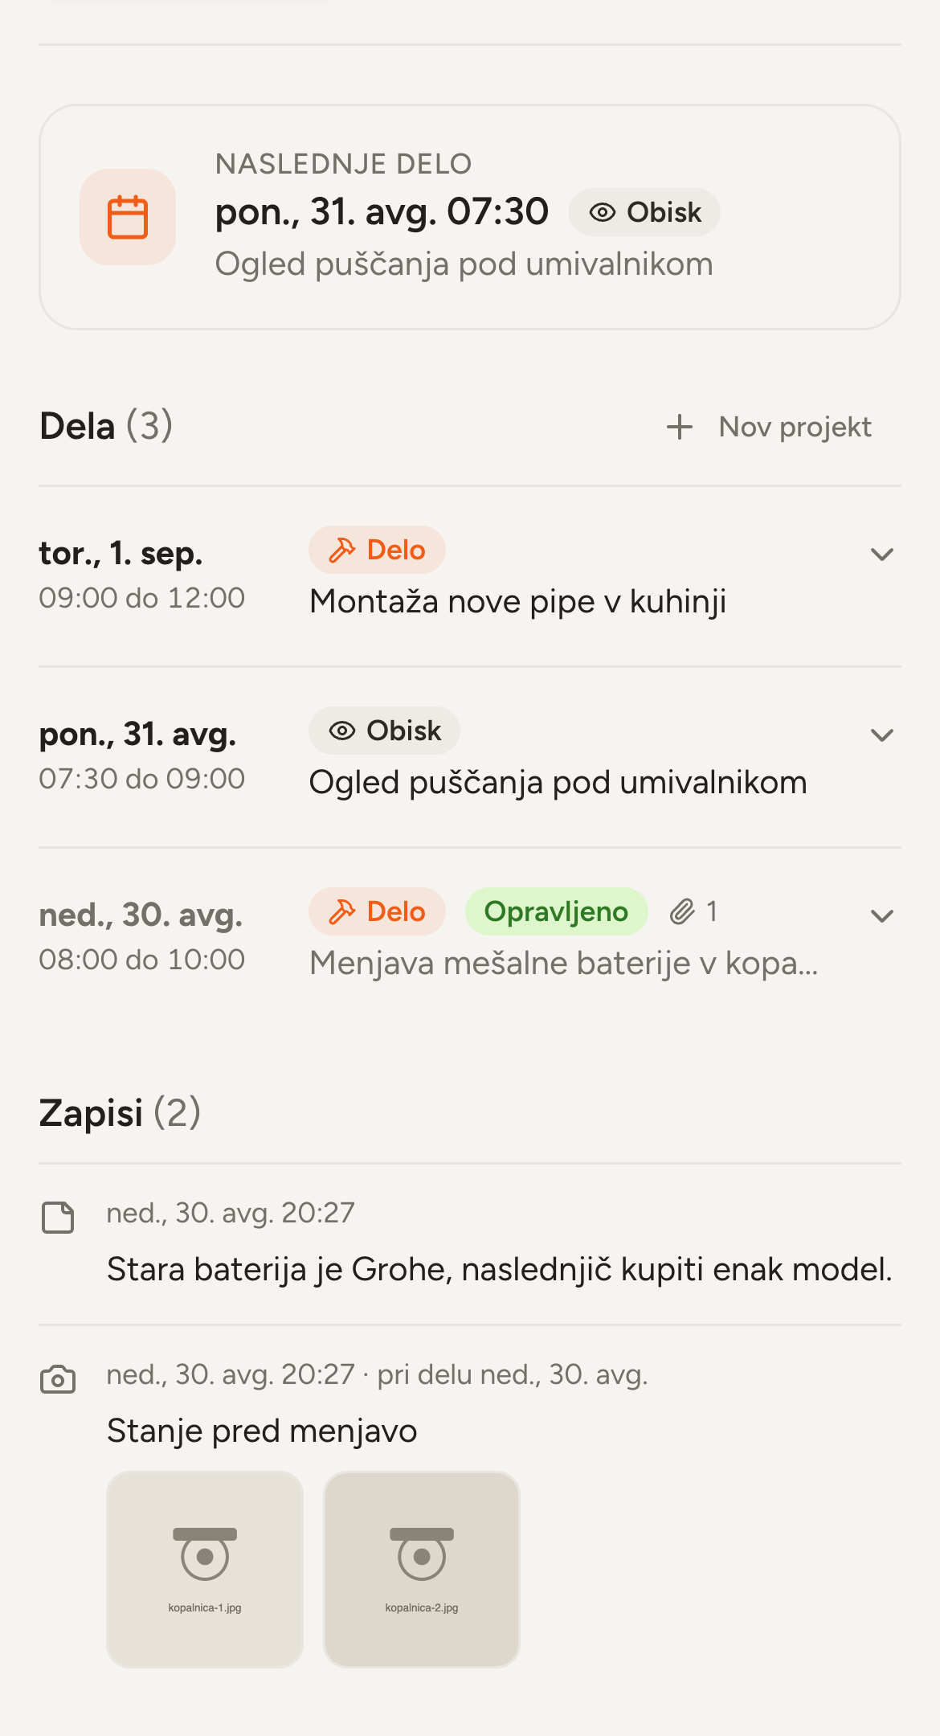Tap the orange calendar icon in Naslednje delo
The width and height of the screenshot is (940, 1736).
[x=128, y=217]
